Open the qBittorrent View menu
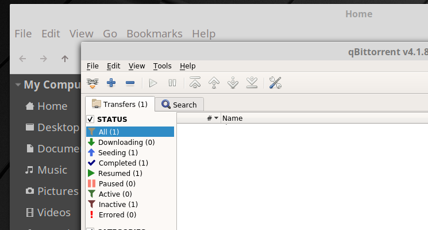Image resolution: width=428 pixels, height=230 pixels. [137, 66]
